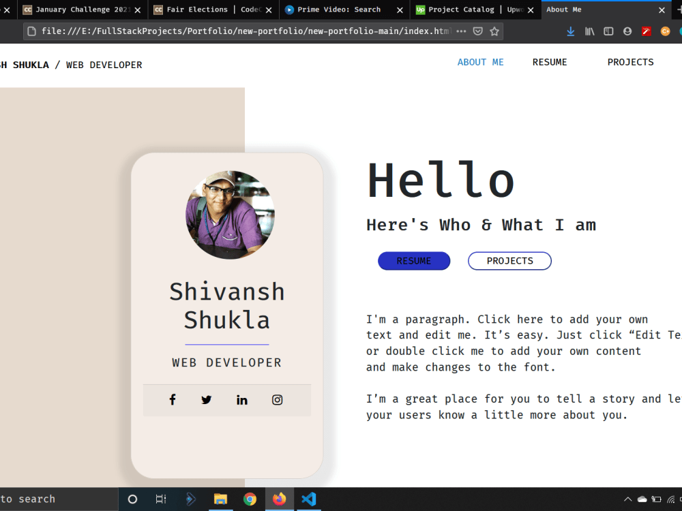682x511 pixels.
Task: Close the About Me tab
Action: point(662,10)
